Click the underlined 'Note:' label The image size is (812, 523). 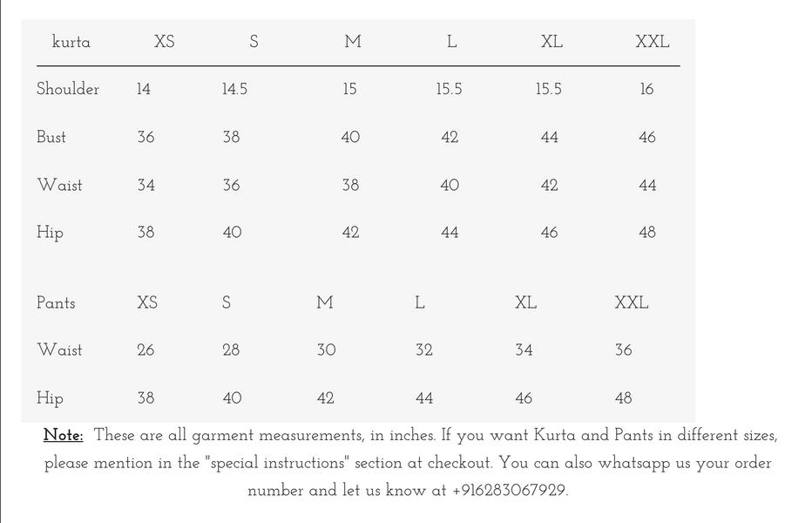tap(64, 436)
